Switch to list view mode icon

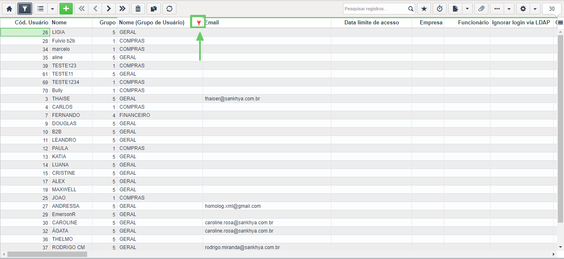click(x=40, y=9)
